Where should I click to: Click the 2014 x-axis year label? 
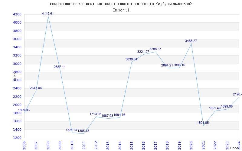pyautogui.click(x=119, y=145)
